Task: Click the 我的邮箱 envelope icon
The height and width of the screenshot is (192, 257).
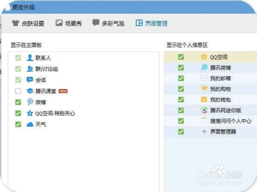Action: click(x=204, y=78)
